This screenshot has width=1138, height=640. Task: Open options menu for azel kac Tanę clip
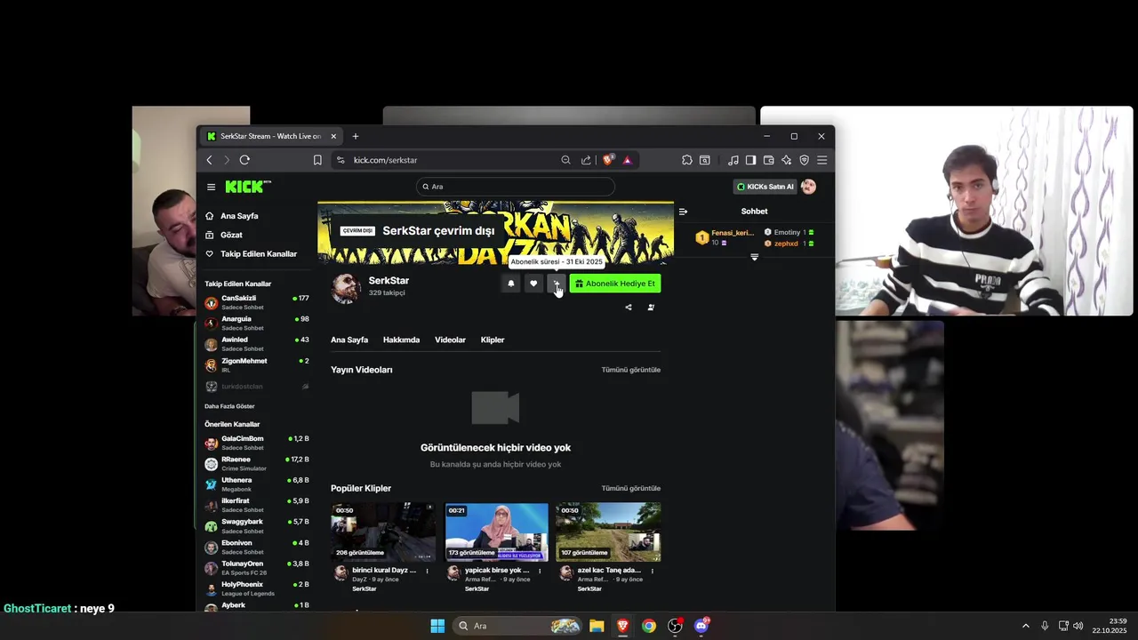click(652, 571)
